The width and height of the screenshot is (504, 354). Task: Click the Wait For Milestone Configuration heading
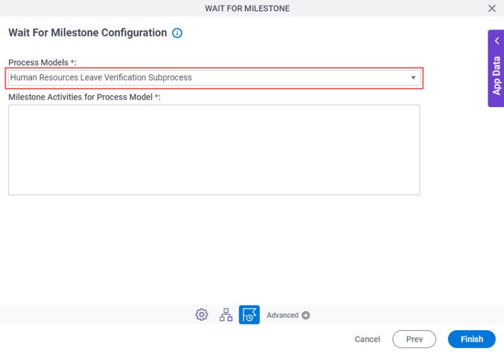(x=88, y=33)
